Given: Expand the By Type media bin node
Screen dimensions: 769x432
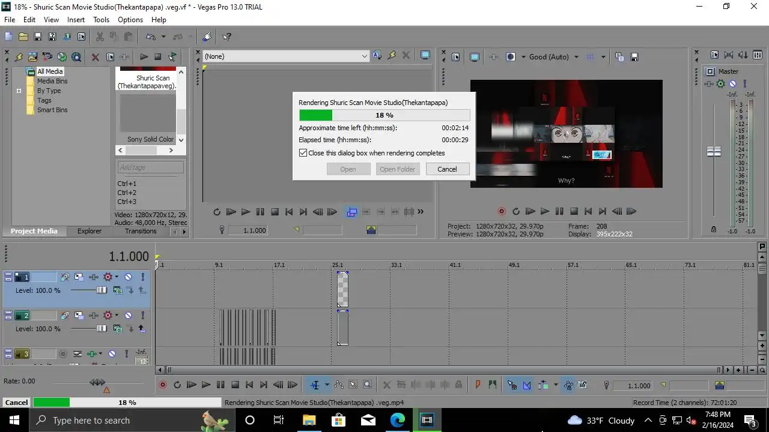Looking at the screenshot, I should pyautogui.click(x=19, y=91).
